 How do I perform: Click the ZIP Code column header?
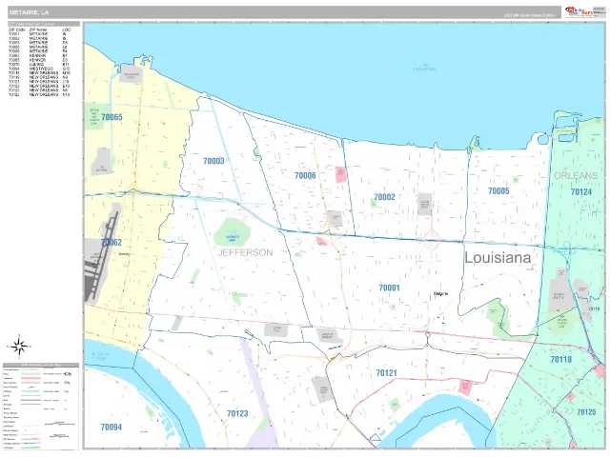click(17, 30)
